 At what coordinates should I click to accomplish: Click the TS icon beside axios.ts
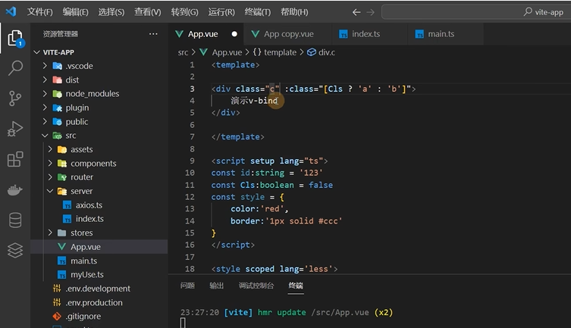coord(67,205)
